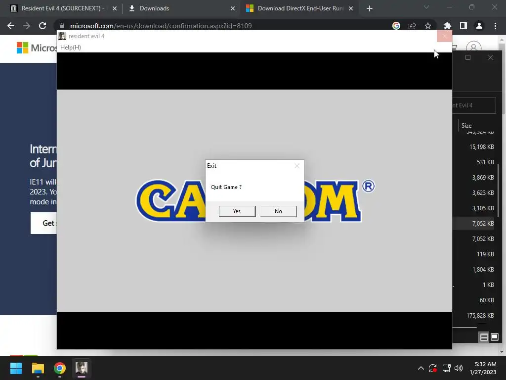The width and height of the screenshot is (506, 380).
Task: Switch to the Downloads browser tab
Action: [x=154, y=8]
